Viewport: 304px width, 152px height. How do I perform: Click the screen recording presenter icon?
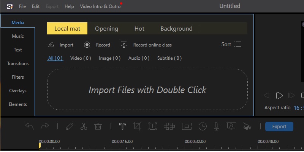231,127
